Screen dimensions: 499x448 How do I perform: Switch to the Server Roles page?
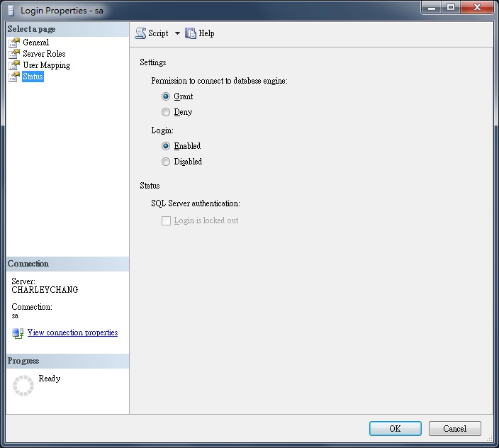[44, 54]
